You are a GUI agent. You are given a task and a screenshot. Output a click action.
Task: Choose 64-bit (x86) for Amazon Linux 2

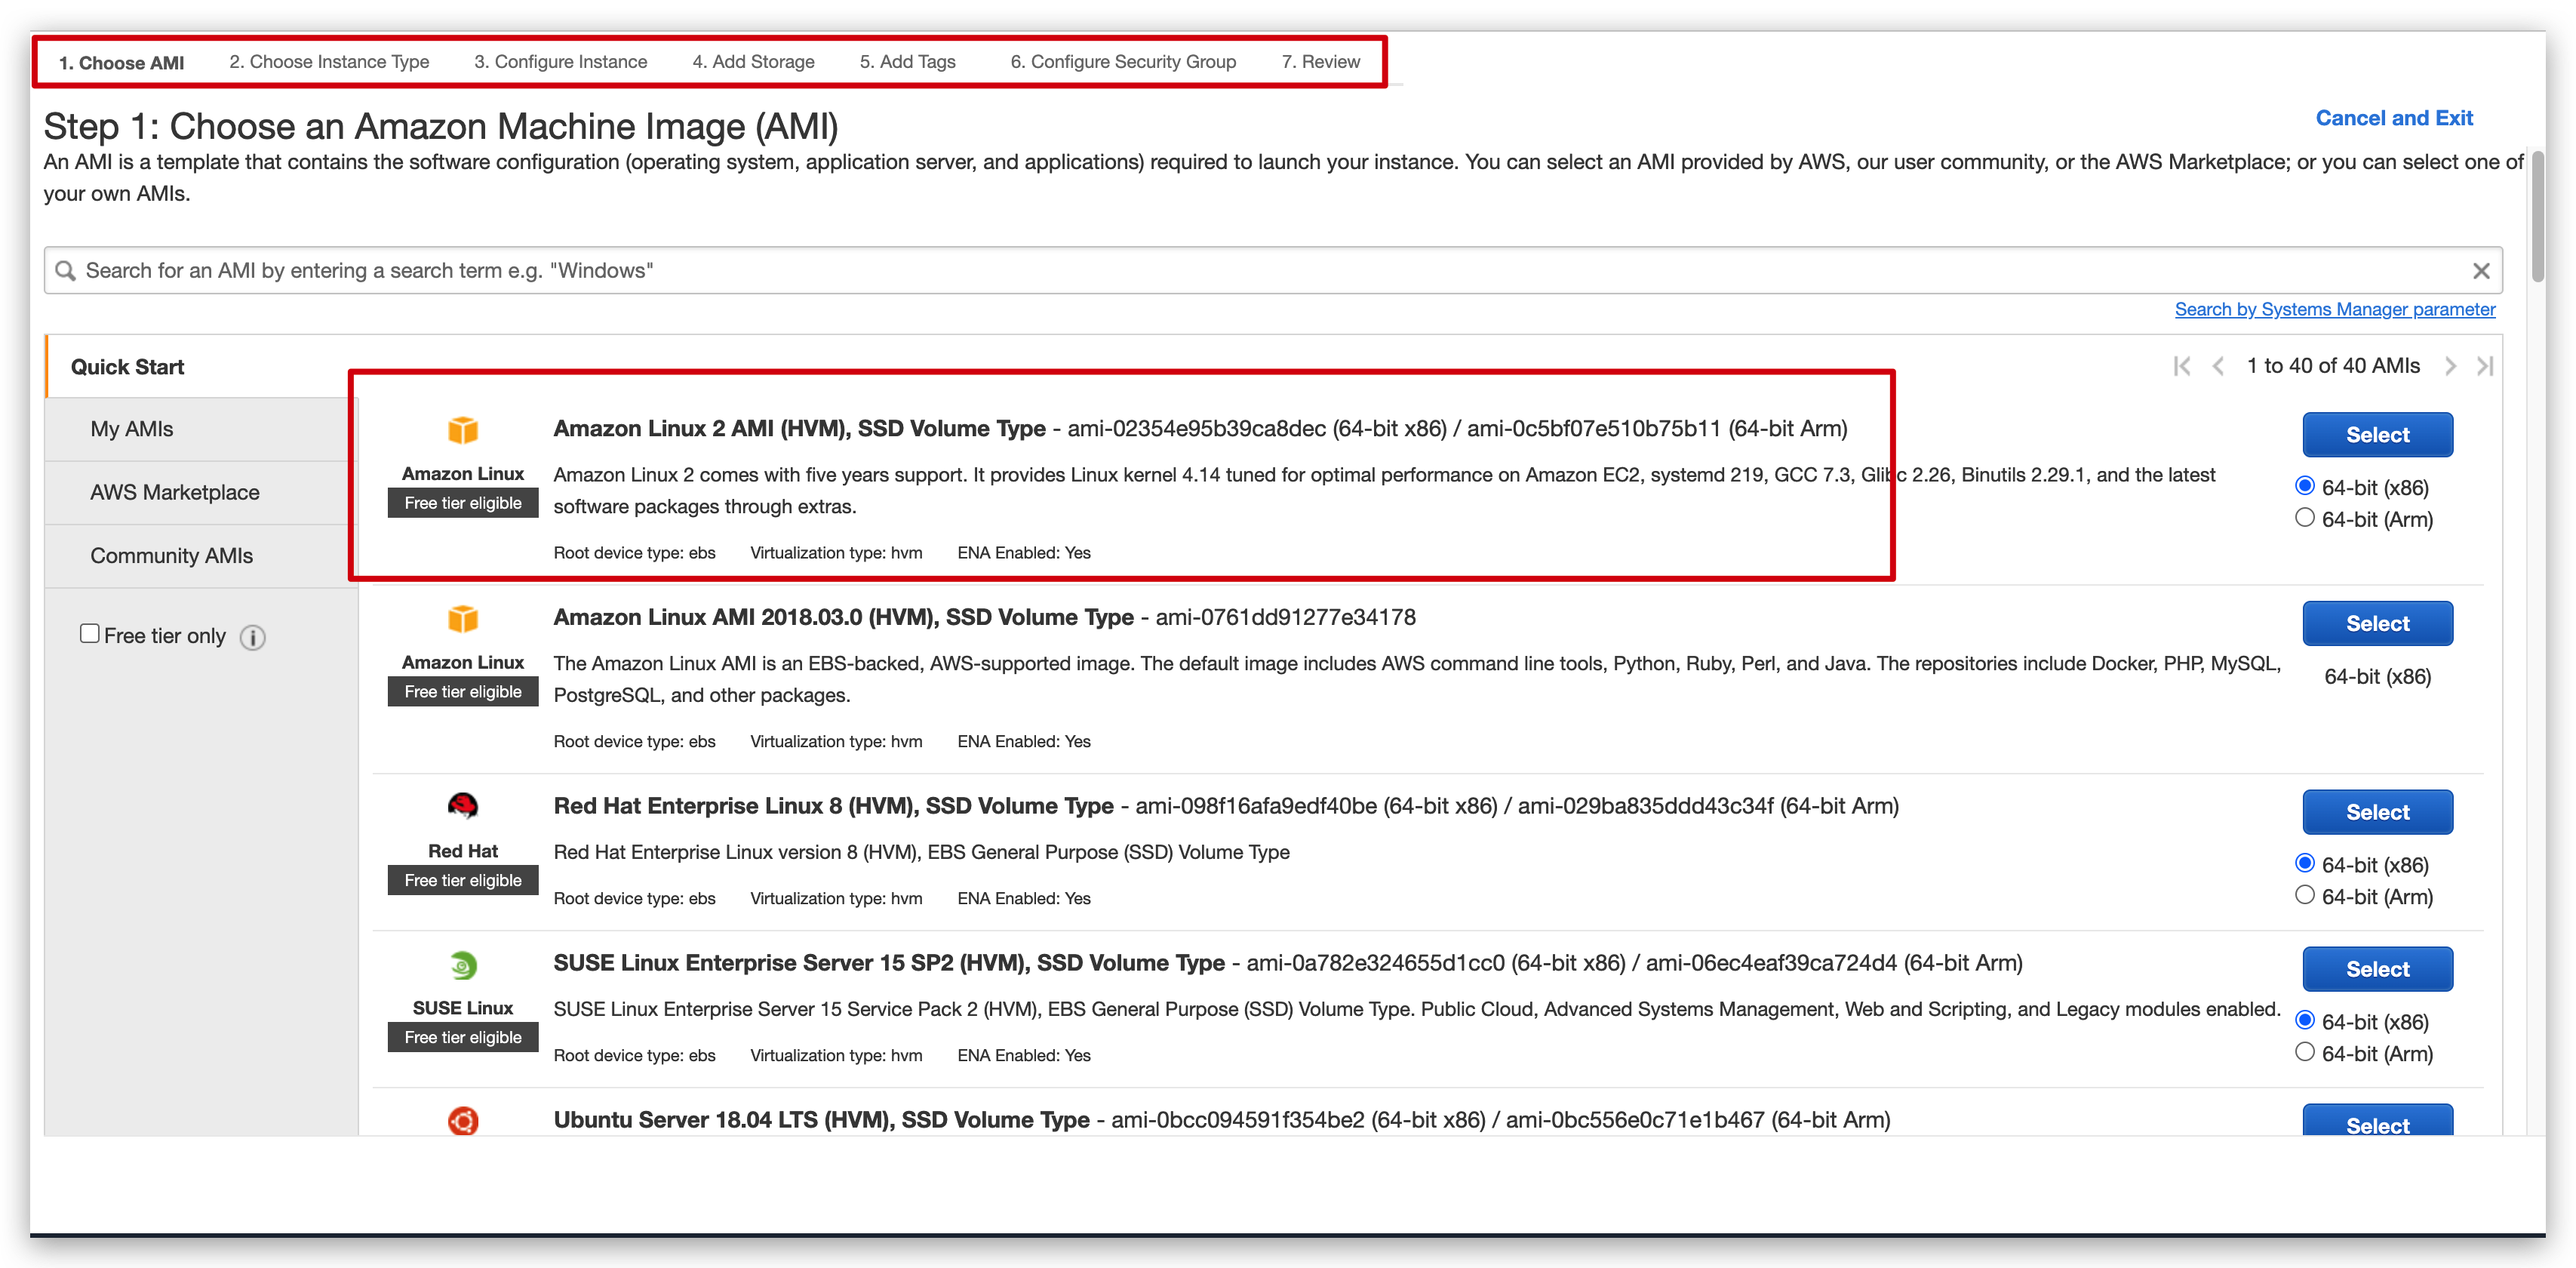coord(2305,486)
